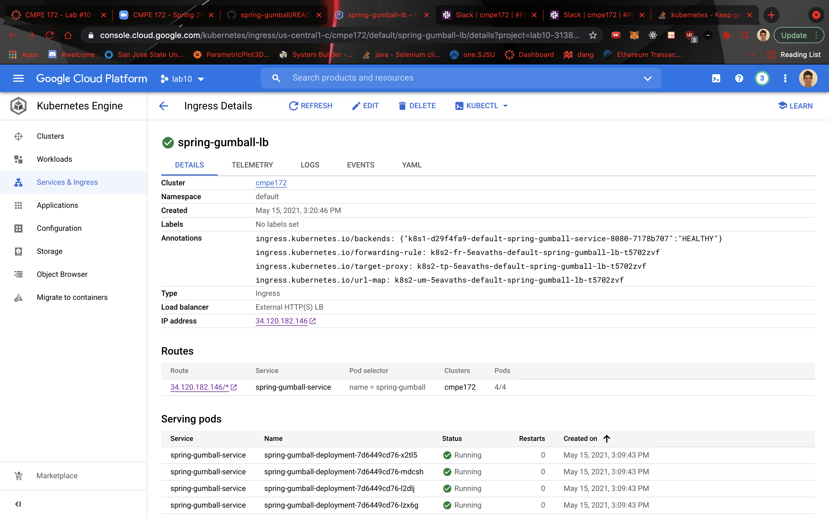This screenshot has height=518, width=829.
Task: Expand the lab10 project selector
Action: pos(182,79)
